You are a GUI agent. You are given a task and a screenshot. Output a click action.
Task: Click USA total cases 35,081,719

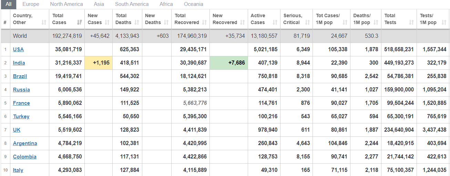pos(69,49)
